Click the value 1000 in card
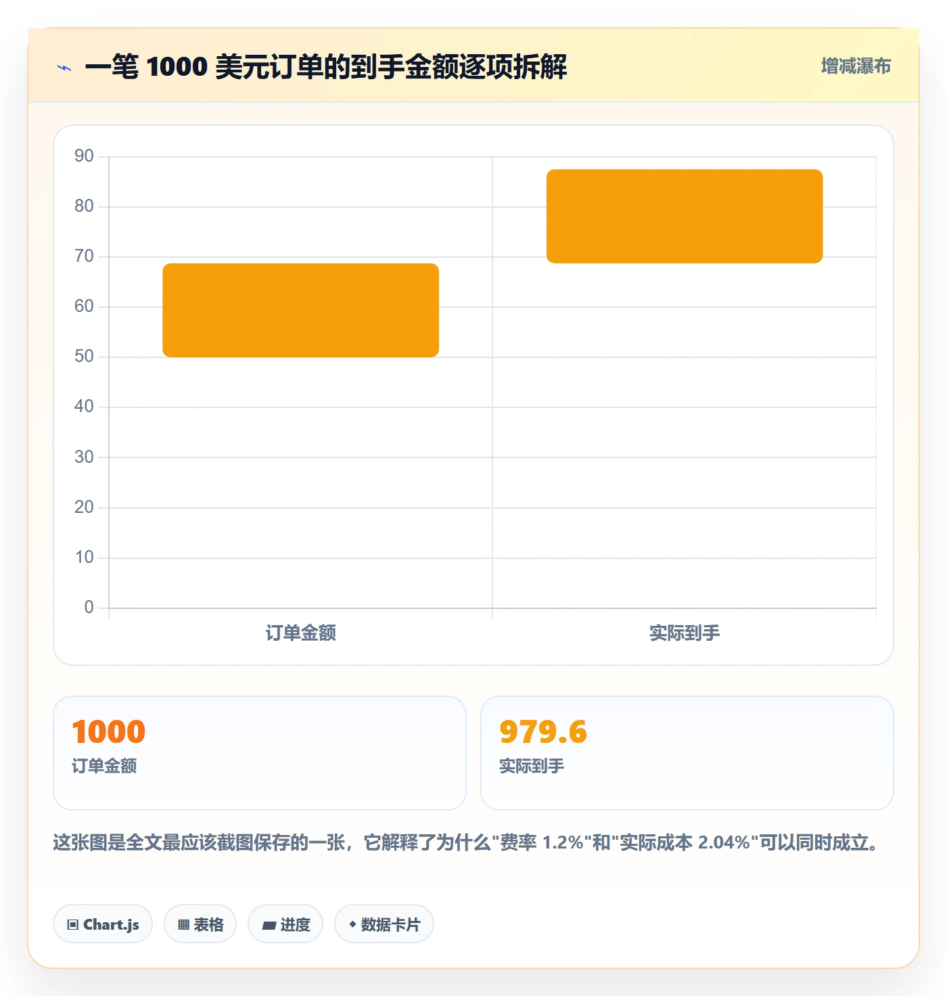This screenshot has width=947, height=996. pos(109,732)
